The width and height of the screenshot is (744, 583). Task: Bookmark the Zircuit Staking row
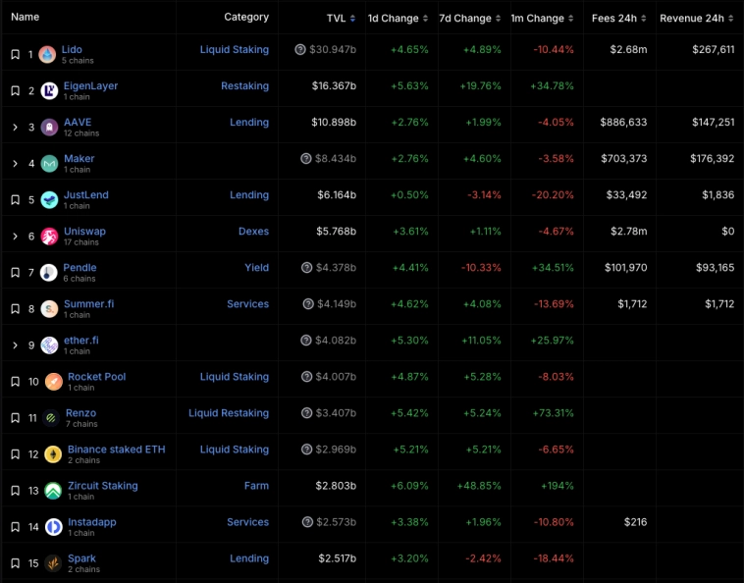(15, 491)
